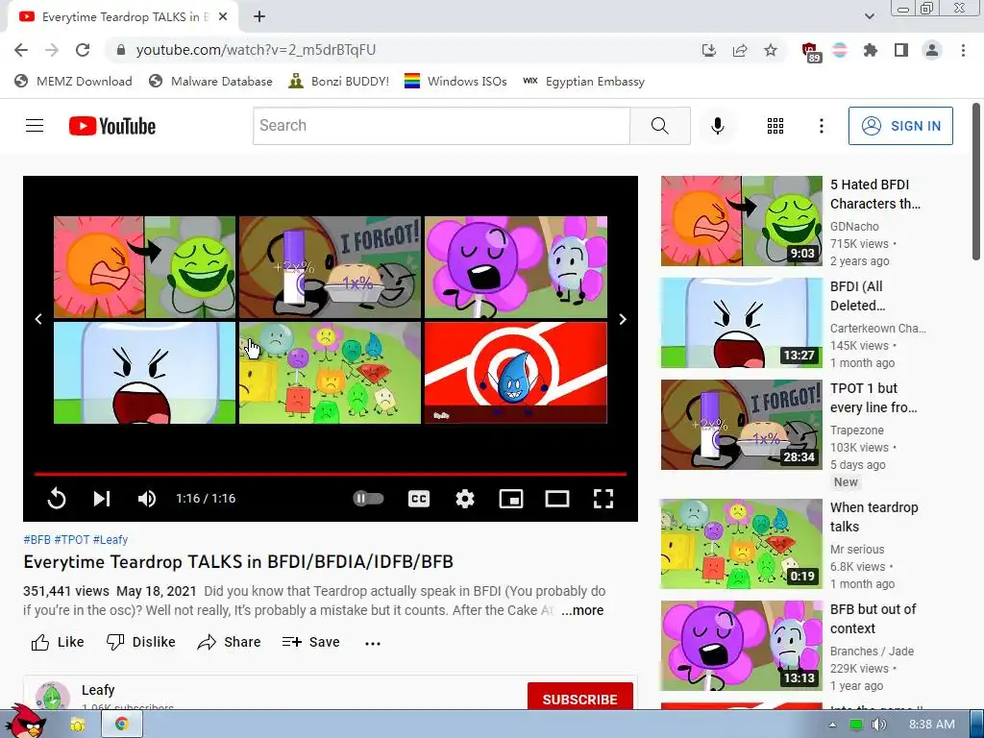Open Chrome profile avatar
The width and height of the screenshot is (984, 738).
coord(932,50)
